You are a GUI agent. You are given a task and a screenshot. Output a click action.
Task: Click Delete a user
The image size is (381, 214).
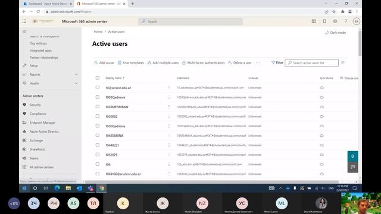pos(240,62)
